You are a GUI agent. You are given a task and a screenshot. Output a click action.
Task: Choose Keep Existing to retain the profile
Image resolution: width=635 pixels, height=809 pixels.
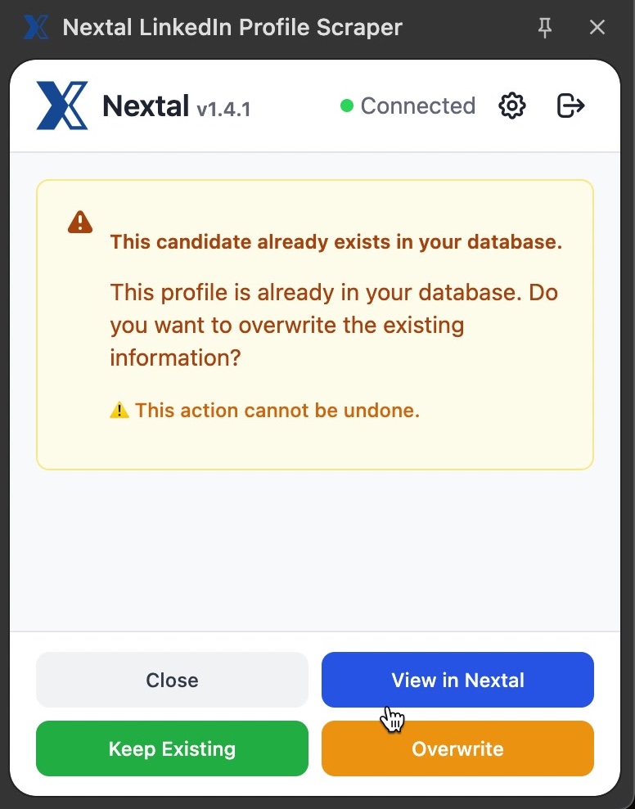pyautogui.click(x=172, y=748)
